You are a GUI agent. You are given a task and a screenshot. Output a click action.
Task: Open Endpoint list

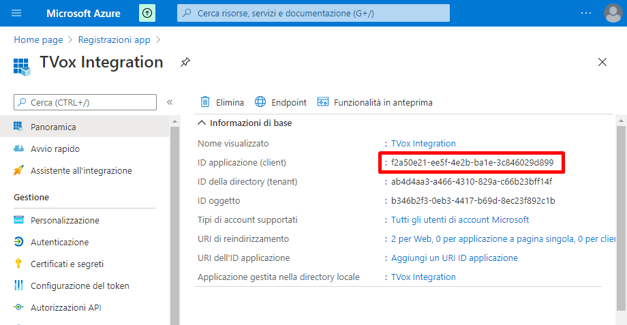[x=289, y=103]
